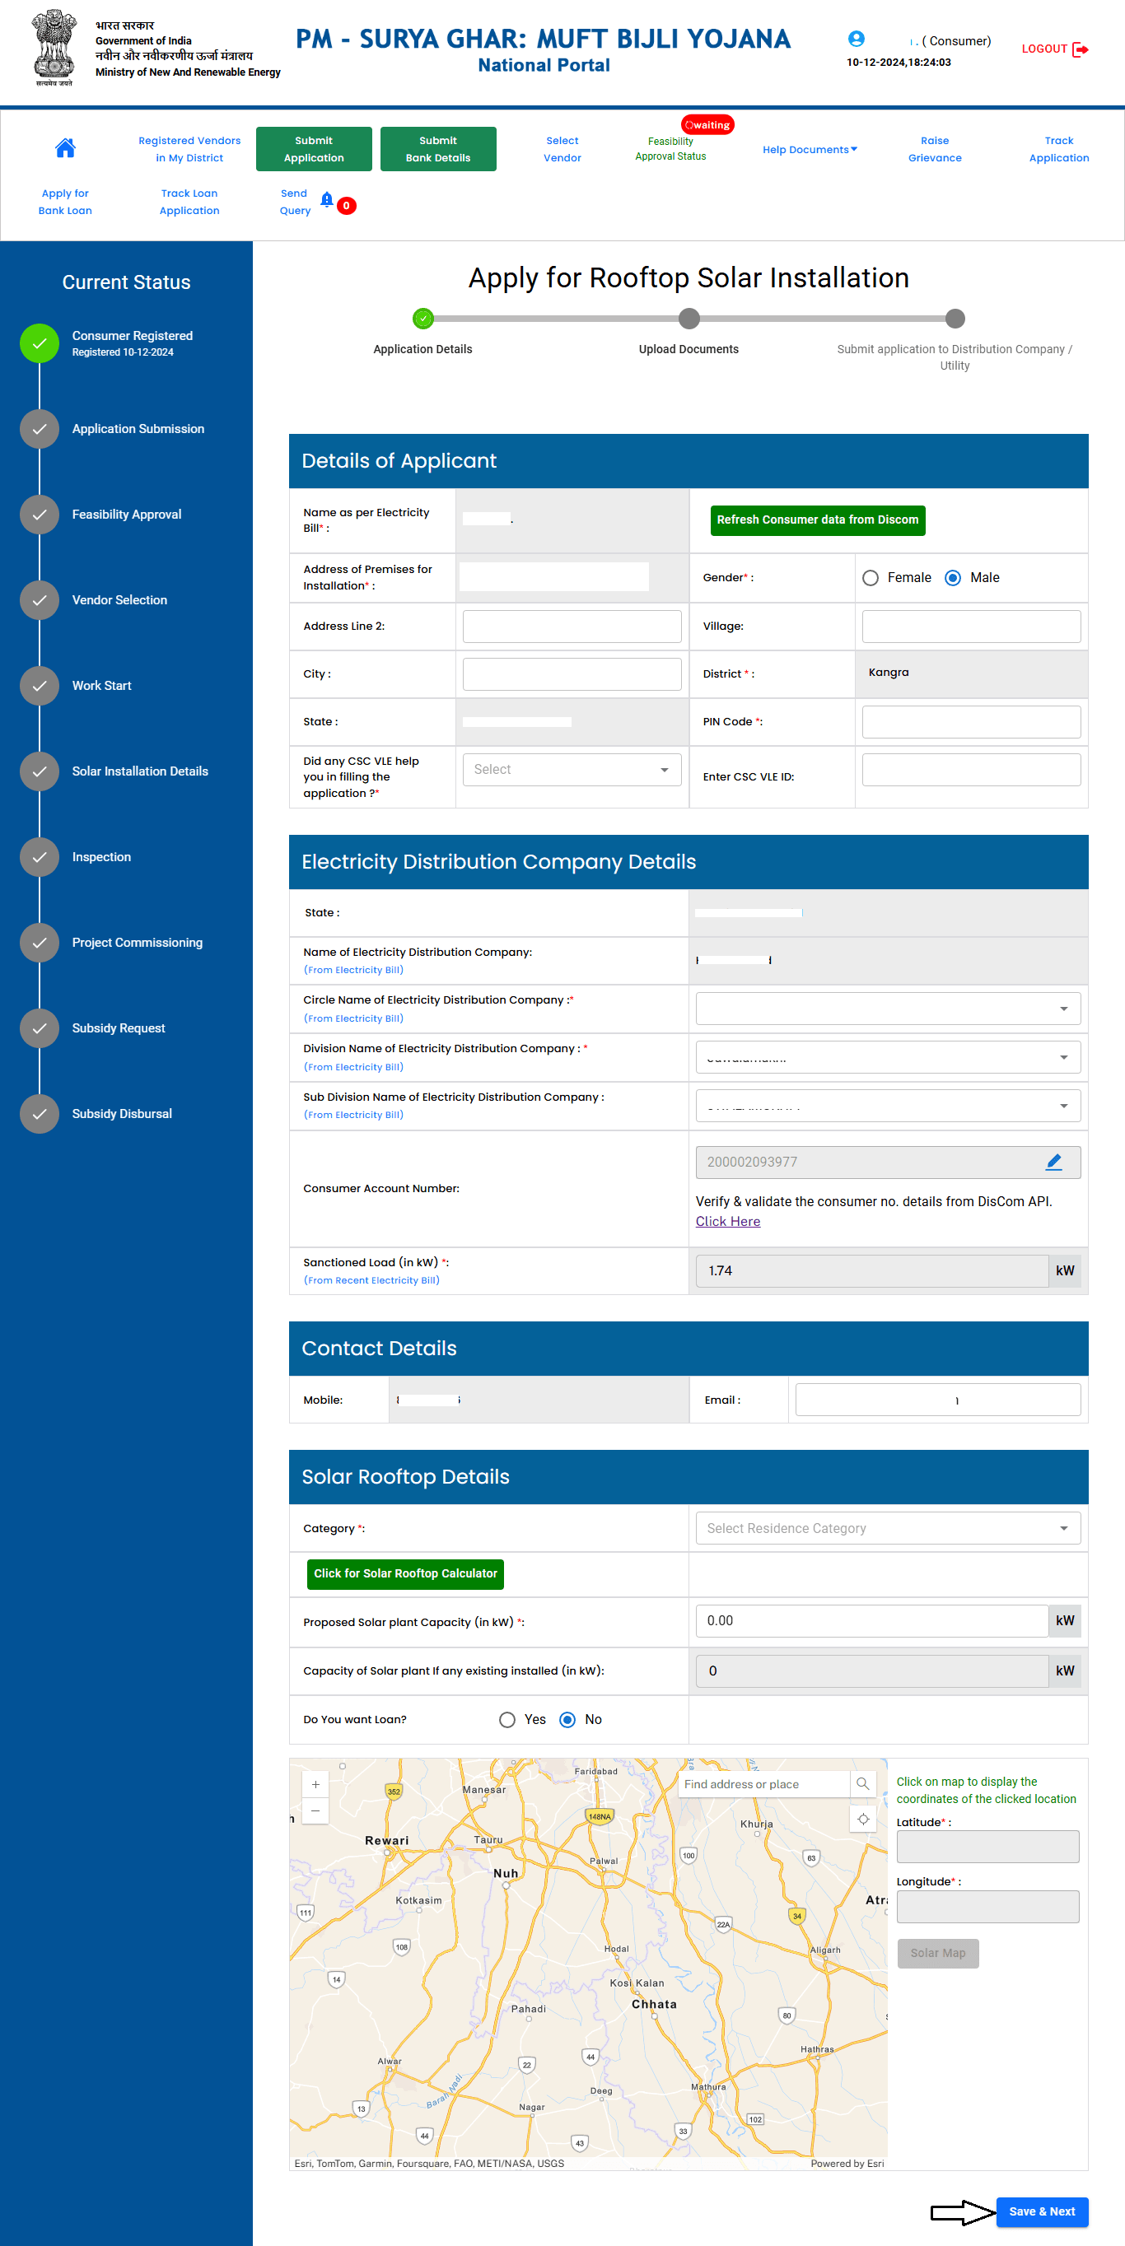The image size is (1125, 2246).
Task: Focus the City input field
Action: [x=572, y=674]
